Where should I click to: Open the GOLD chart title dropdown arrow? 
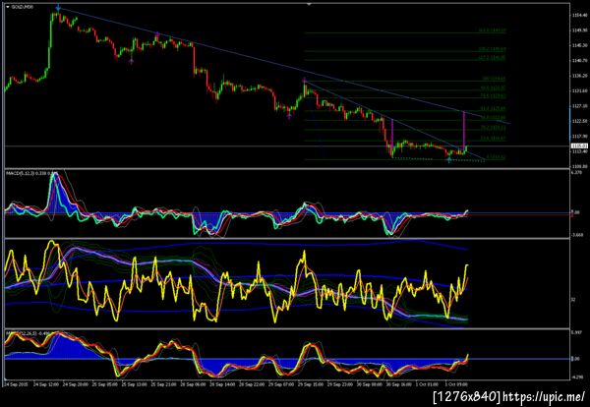[8, 7]
